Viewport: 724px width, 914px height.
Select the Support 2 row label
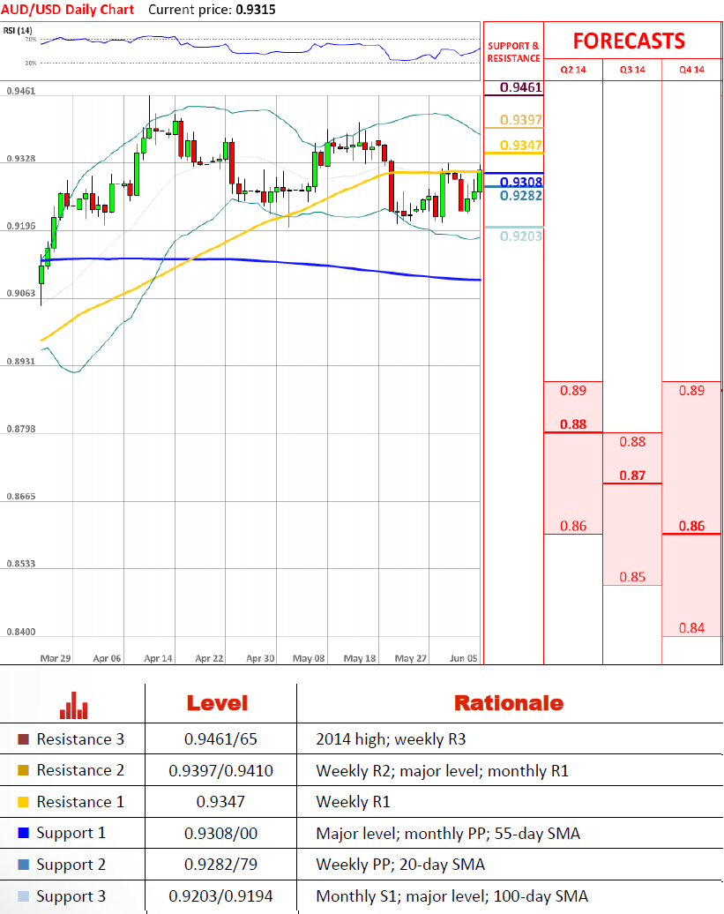pos(71,865)
